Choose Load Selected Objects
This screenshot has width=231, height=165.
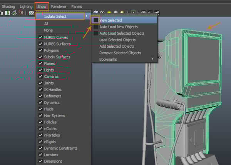tap(117, 40)
